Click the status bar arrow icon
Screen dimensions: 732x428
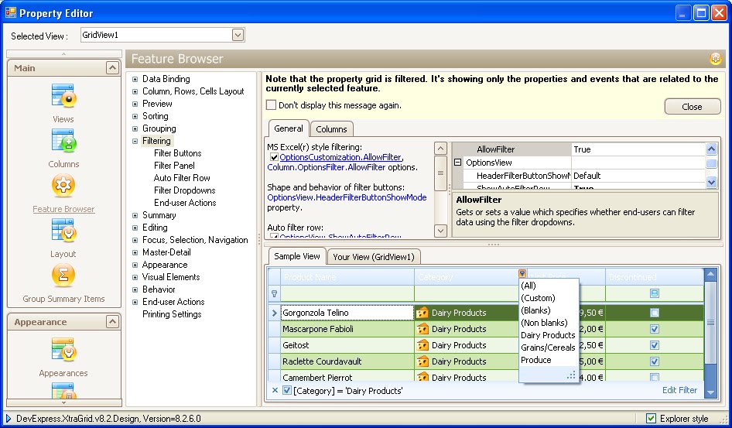click(x=8, y=419)
